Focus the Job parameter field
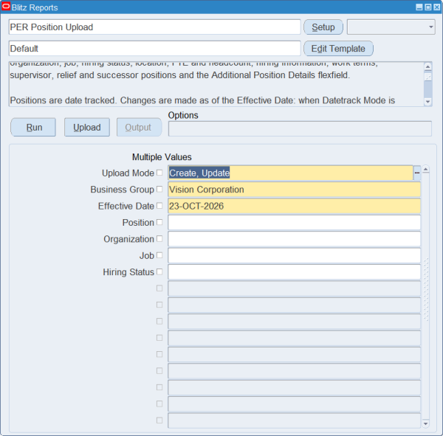Screen dimensions: 443x436 coord(294,255)
